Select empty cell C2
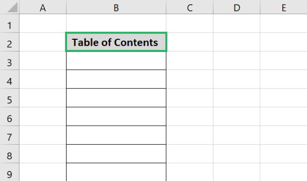Screen dimensions: 307x181 pyautogui.click(x=189, y=42)
